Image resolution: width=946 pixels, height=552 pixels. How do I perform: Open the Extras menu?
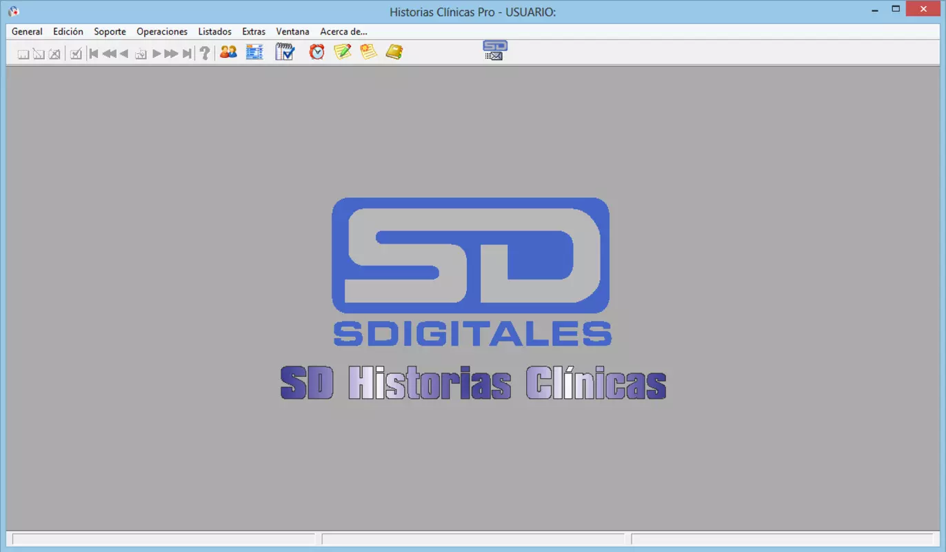(254, 32)
